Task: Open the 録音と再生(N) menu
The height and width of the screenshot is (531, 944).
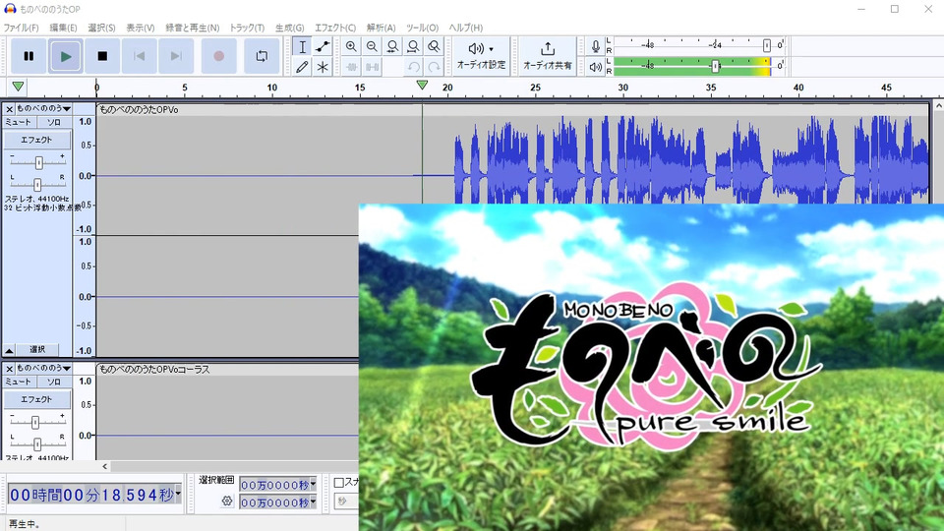Action: (x=193, y=28)
